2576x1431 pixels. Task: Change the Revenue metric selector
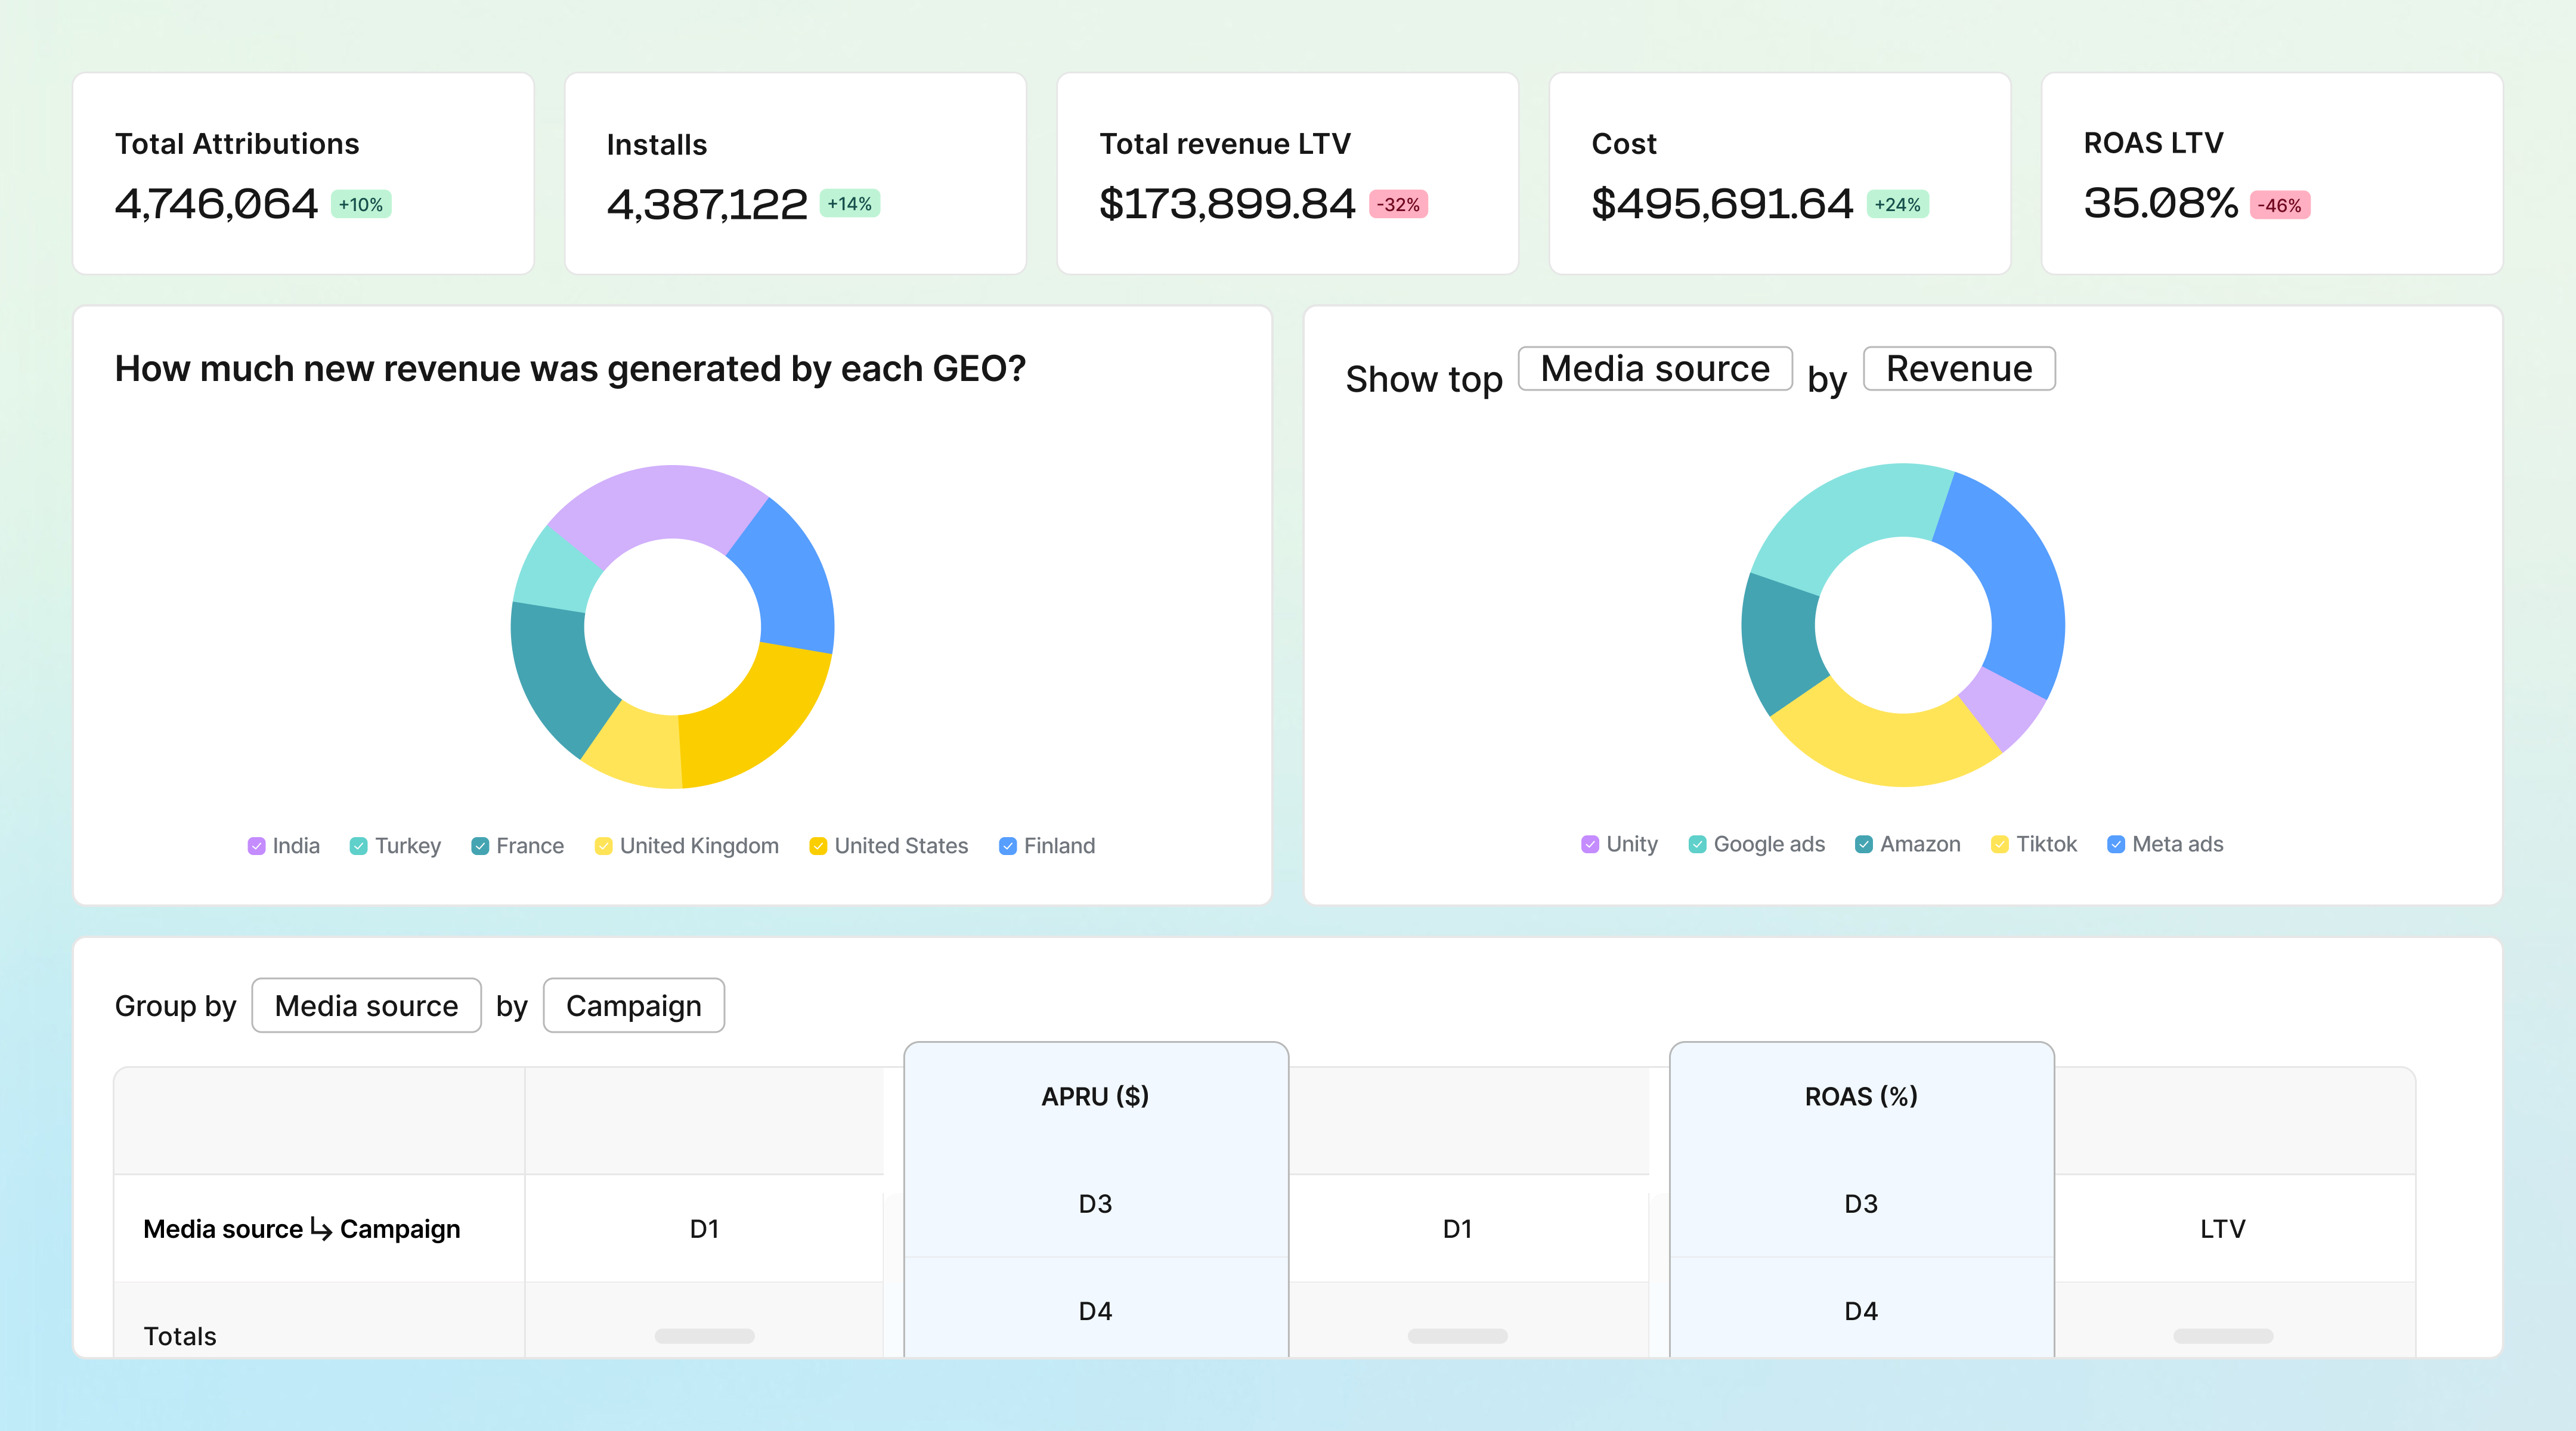pyautogui.click(x=1958, y=368)
